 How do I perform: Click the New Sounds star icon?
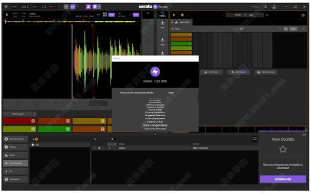pyautogui.click(x=283, y=149)
